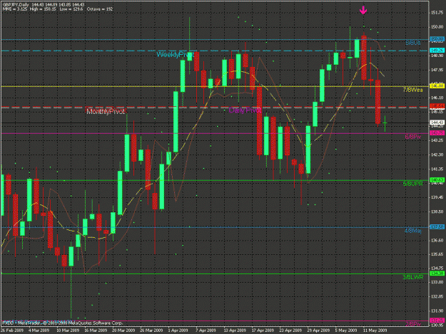
Task: Click the 146.10 price scale value
Action: click(437, 98)
